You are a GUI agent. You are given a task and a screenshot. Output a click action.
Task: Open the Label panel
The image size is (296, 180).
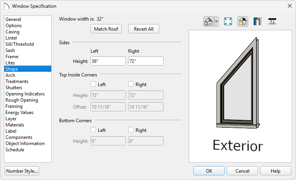[x=28, y=131]
